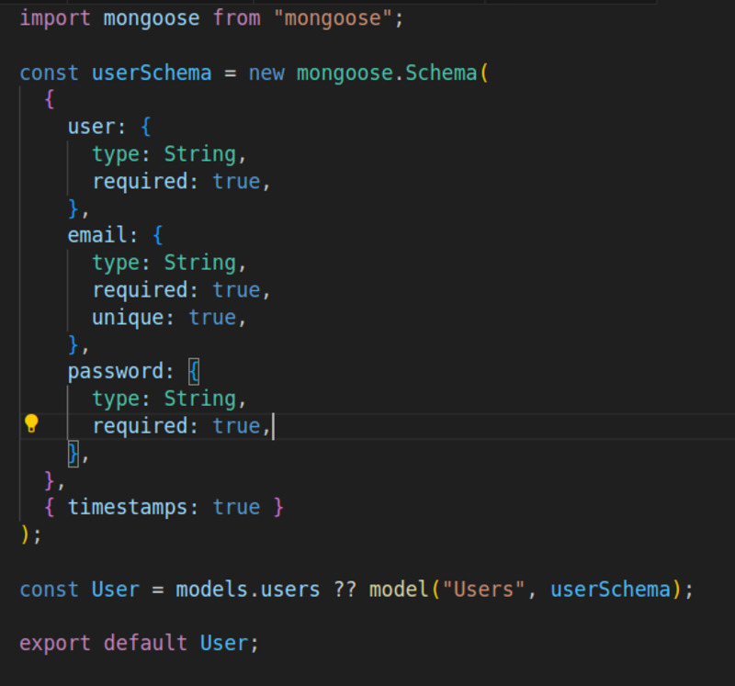Click the password property key
Screen dimensions: 735x686
(116, 372)
